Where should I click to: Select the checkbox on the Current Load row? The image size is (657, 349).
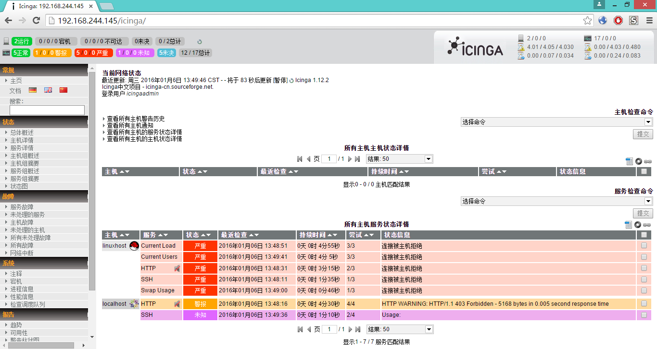tap(644, 246)
